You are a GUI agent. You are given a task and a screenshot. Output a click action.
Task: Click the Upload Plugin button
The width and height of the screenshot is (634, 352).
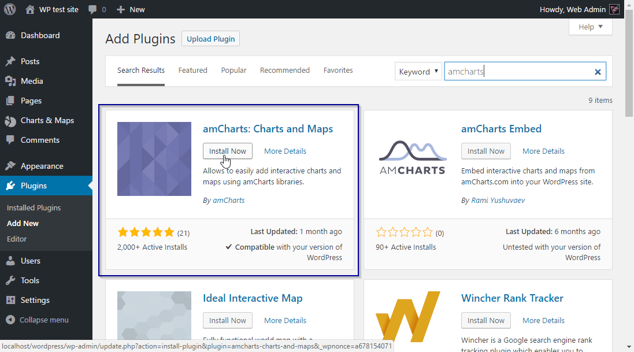click(210, 39)
